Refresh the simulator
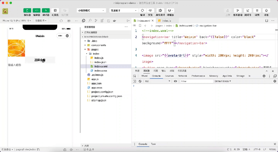Viewport: 278px width, 152px height. (x=61, y=21)
